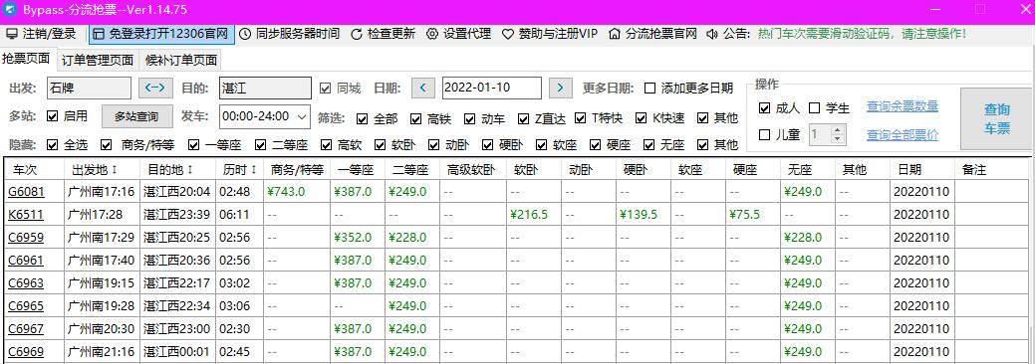Click 赞助与注册VIP heart item

(x=550, y=34)
